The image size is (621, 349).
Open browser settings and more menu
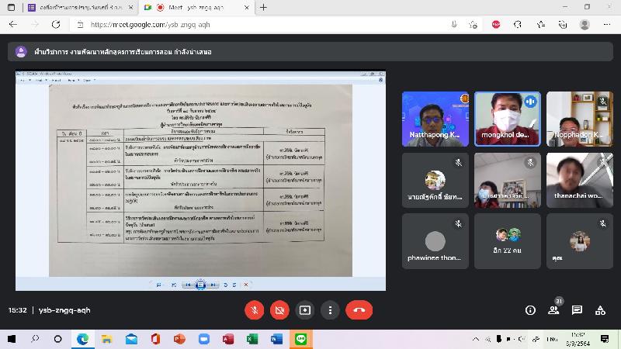click(605, 24)
